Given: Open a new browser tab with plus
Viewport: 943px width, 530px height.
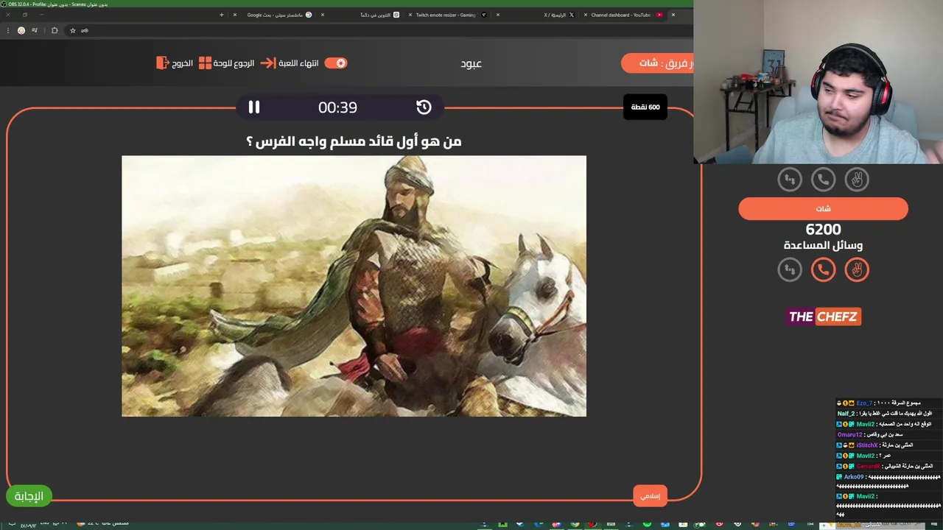Looking at the screenshot, I should (221, 15).
